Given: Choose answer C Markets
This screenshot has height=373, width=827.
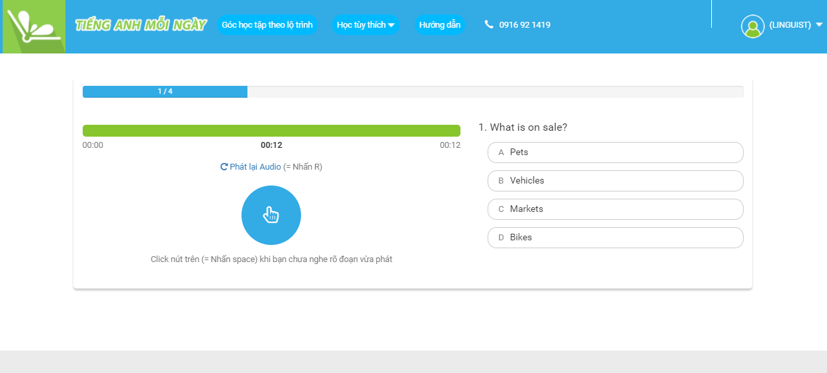Looking at the screenshot, I should (x=615, y=209).
